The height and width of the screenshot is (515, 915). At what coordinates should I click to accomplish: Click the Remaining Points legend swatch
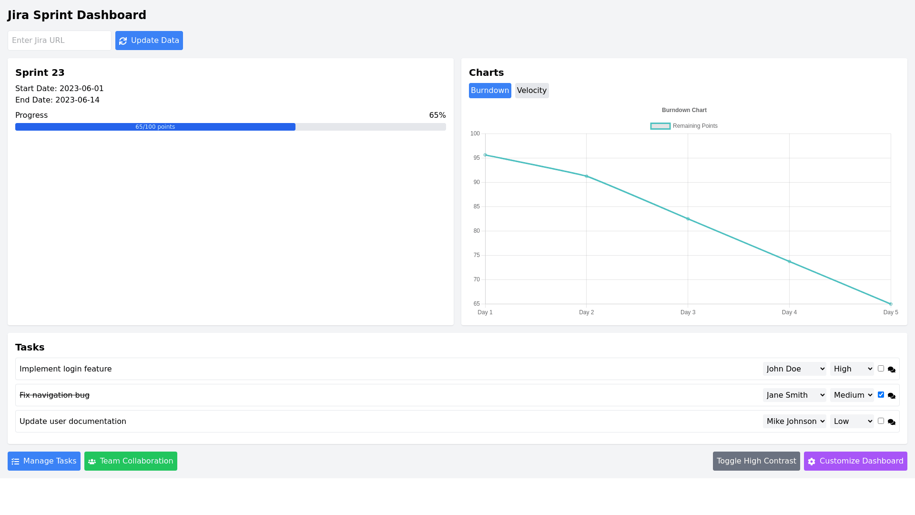click(x=660, y=125)
